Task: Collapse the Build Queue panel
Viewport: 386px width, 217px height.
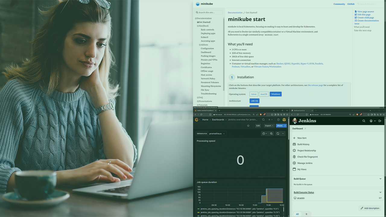Action: (380, 179)
